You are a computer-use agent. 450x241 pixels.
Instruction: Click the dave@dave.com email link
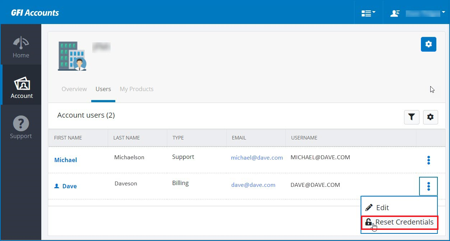pos(253,185)
